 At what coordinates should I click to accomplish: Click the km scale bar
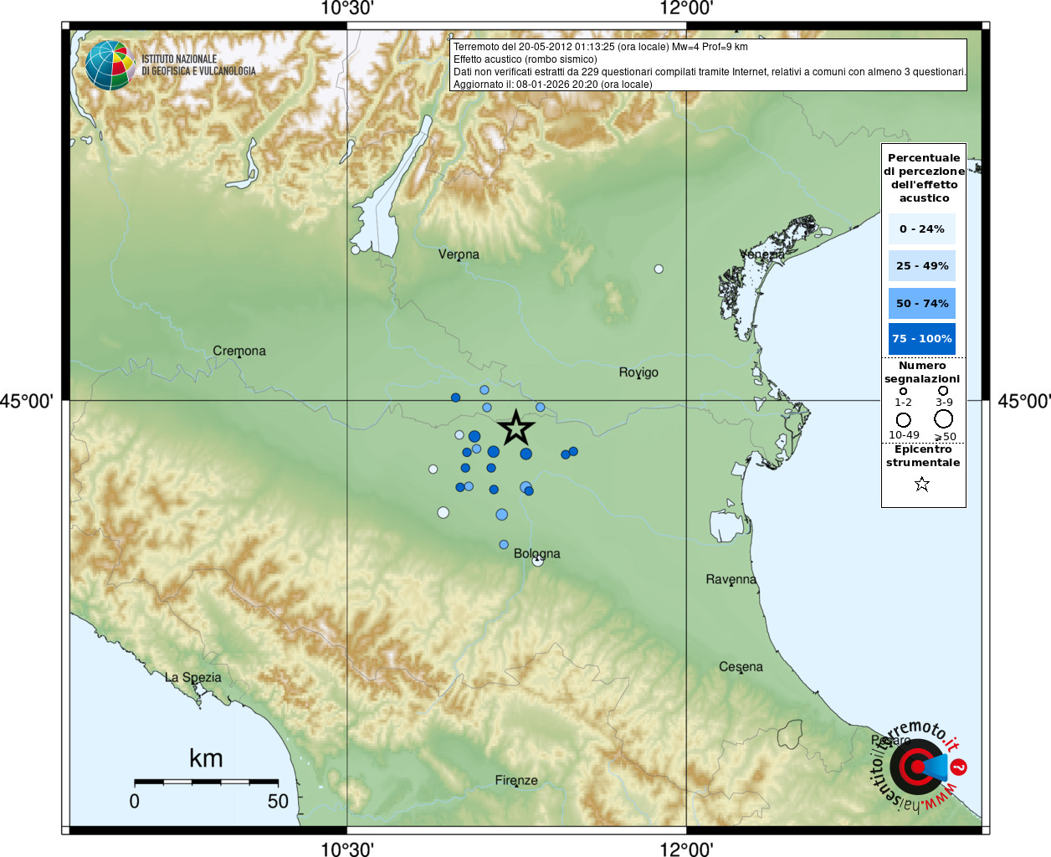(206, 782)
